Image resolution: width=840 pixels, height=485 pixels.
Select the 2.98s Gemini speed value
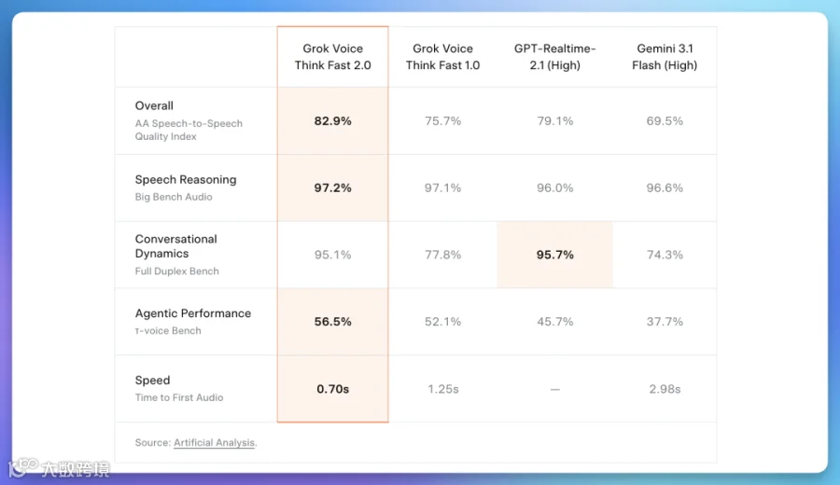tap(665, 389)
